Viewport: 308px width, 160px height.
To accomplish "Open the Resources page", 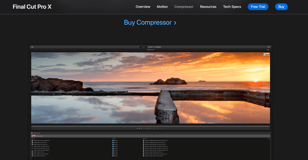I will pyautogui.click(x=208, y=7).
